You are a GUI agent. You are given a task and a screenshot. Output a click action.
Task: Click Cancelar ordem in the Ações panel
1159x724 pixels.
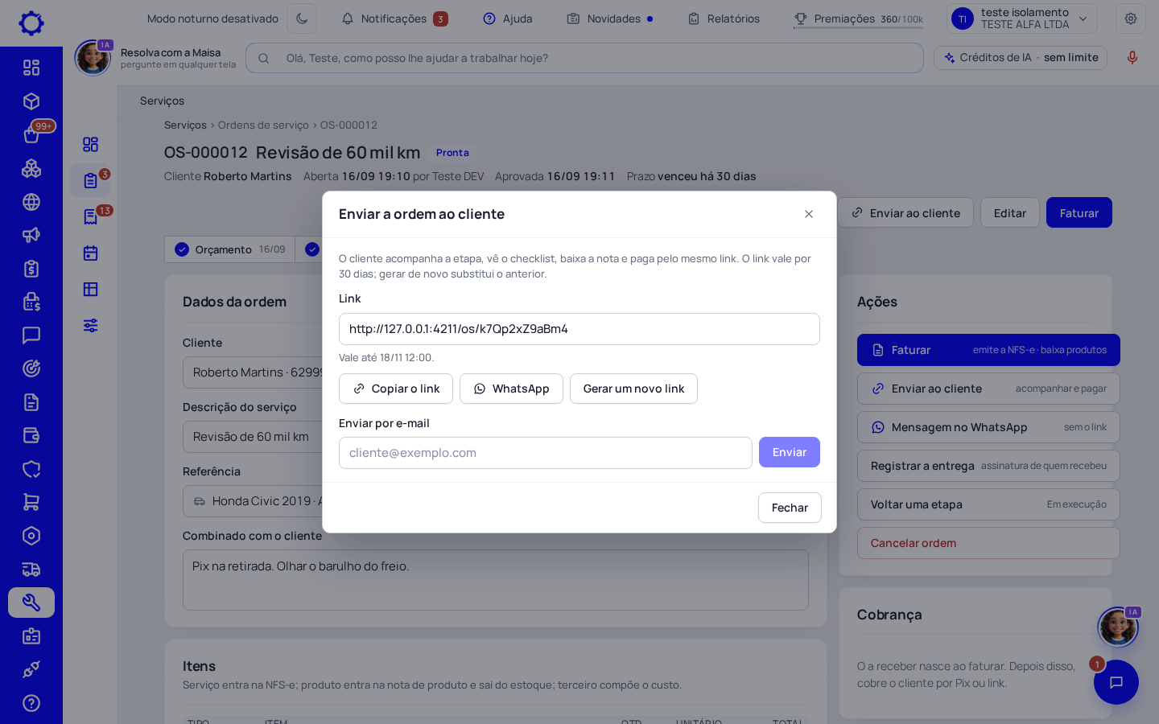[988, 543]
